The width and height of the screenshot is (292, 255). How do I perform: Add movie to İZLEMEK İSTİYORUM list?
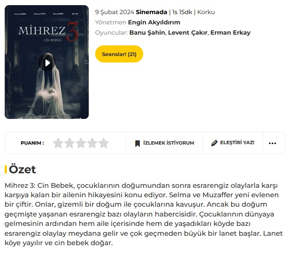point(164,143)
